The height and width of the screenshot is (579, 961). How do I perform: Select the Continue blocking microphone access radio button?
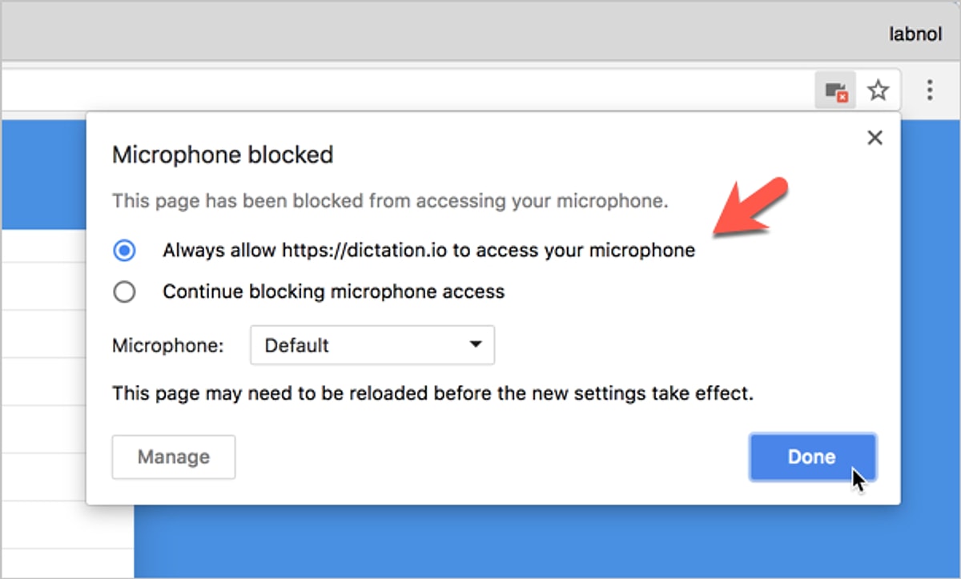(124, 292)
